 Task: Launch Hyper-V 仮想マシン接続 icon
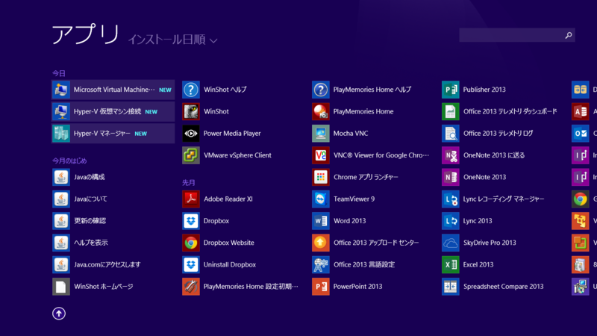tap(61, 111)
